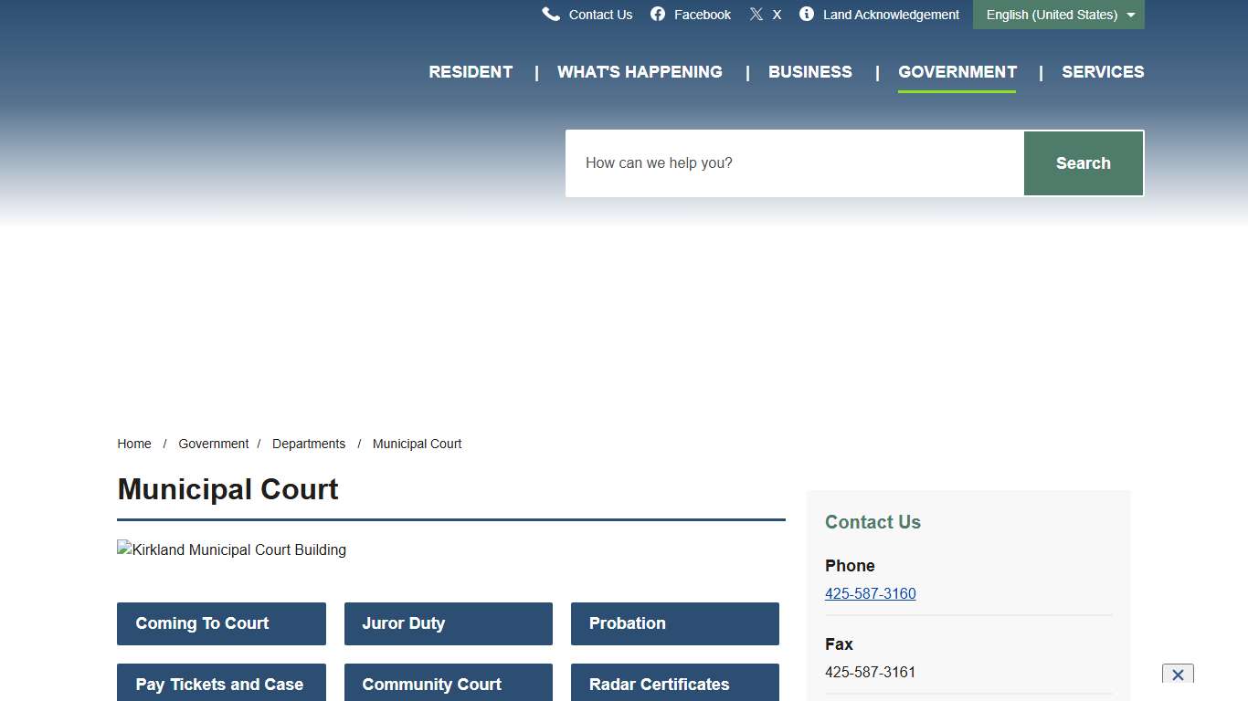Open the Juror Duty page

pyautogui.click(x=448, y=623)
